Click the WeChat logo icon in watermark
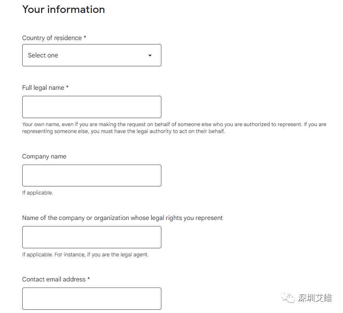Image resolution: width=343 pixels, height=313 pixels. pyautogui.click(x=288, y=298)
